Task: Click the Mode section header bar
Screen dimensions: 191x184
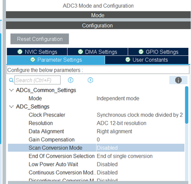Action: [x=98, y=15]
